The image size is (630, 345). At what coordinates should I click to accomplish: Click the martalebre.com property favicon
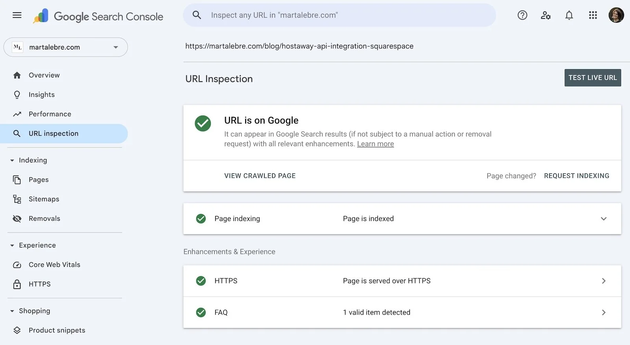click(x=17, y=47)
